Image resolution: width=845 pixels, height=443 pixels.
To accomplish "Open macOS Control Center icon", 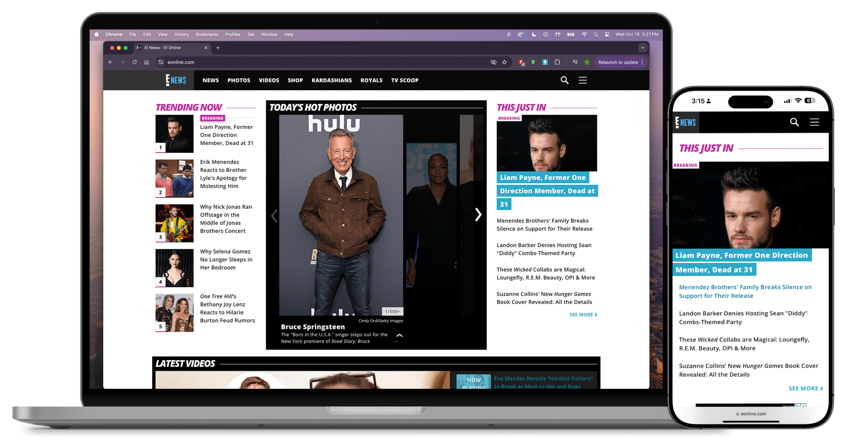I will click(607, 34).
